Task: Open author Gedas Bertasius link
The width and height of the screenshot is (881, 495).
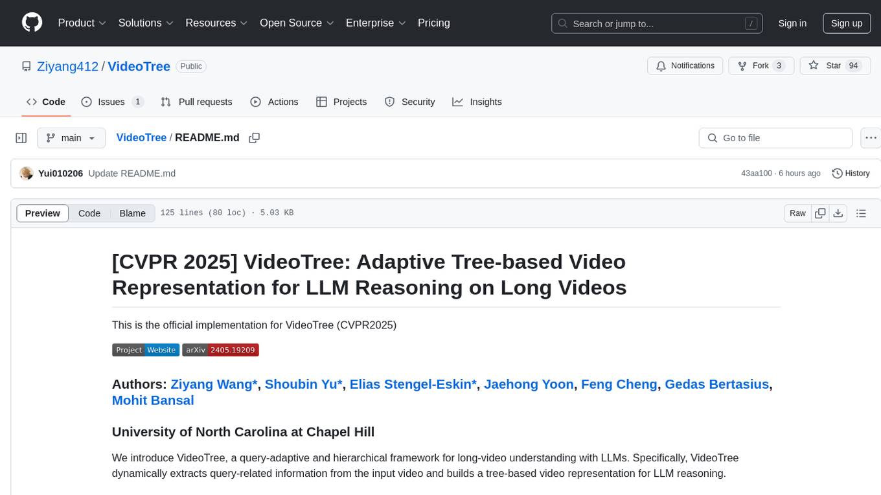Action: coord(717,384)
